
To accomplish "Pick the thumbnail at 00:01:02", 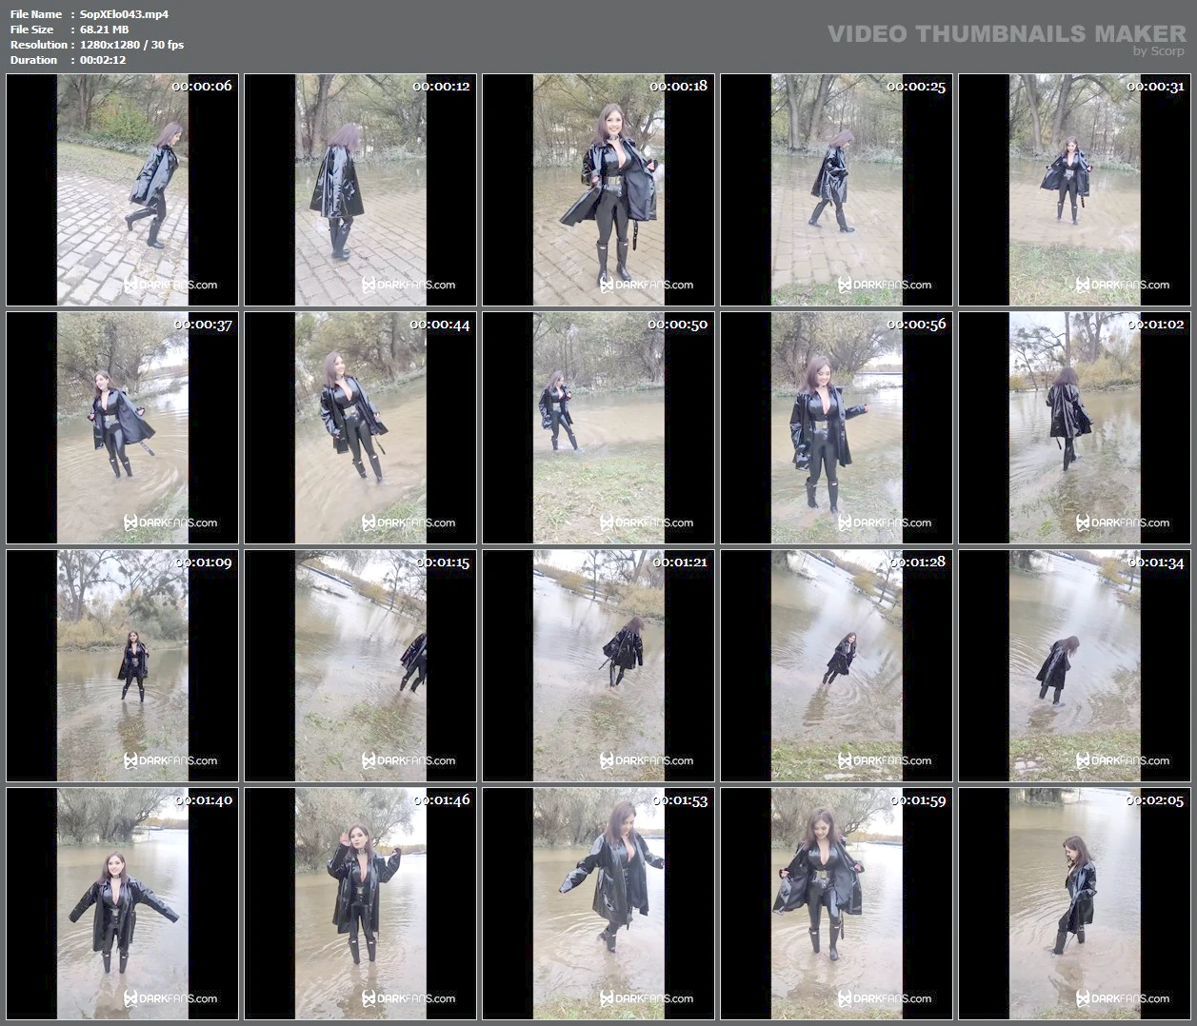I will pyautogui.click(x=1075, y=428).
